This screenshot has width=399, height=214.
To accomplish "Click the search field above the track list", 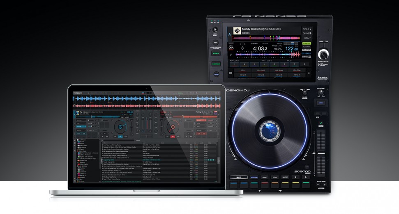I will tap(118, 140).
